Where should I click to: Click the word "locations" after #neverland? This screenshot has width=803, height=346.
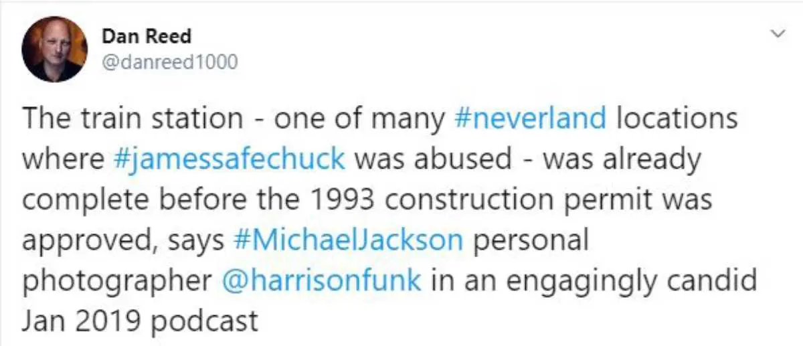pyautogui.click(x=677, y=120)
